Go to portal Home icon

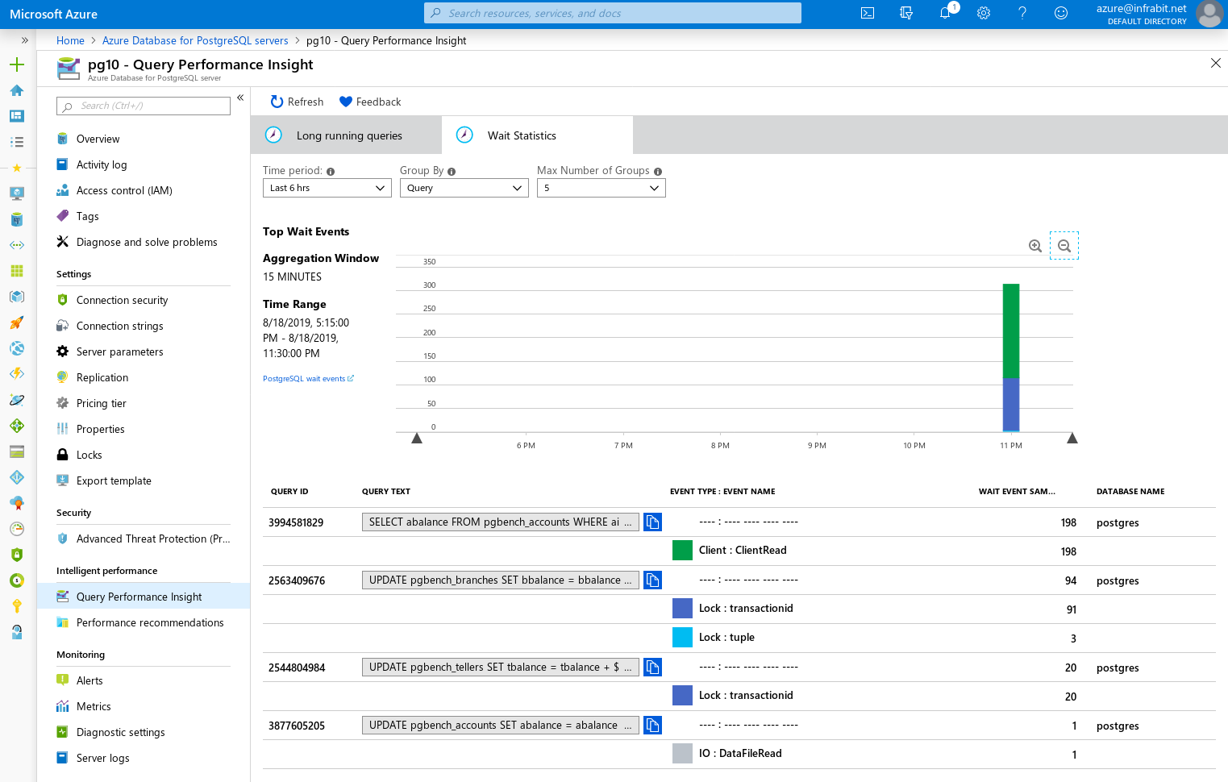pyautogui.click(x=17, y=90)
